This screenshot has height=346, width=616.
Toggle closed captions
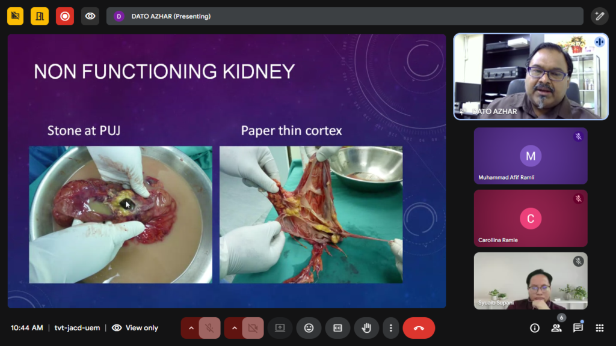(x=337, y=328)
